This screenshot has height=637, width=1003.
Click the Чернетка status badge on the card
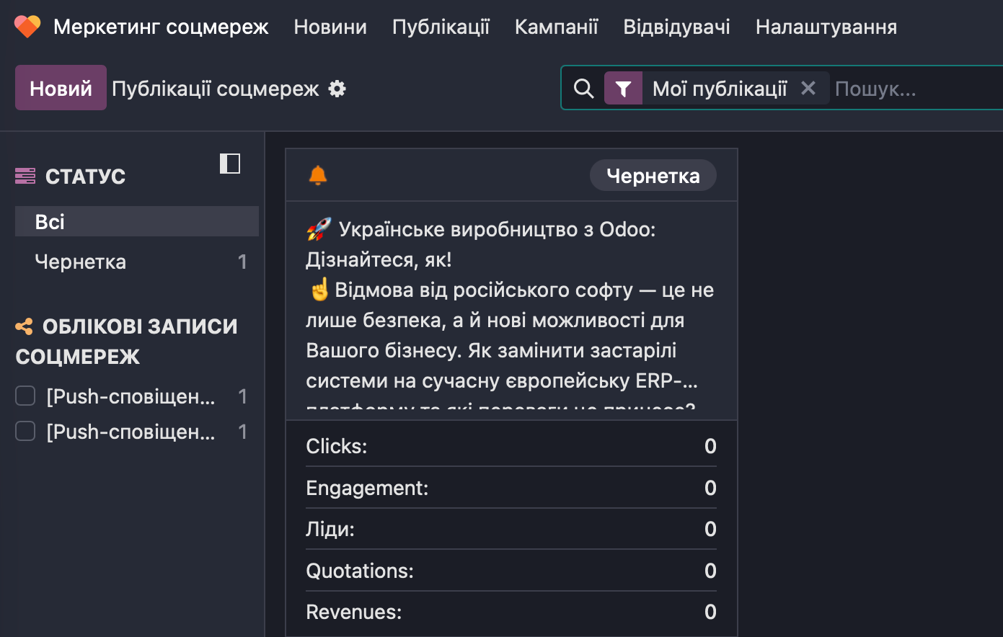click(x=653, y=176)
